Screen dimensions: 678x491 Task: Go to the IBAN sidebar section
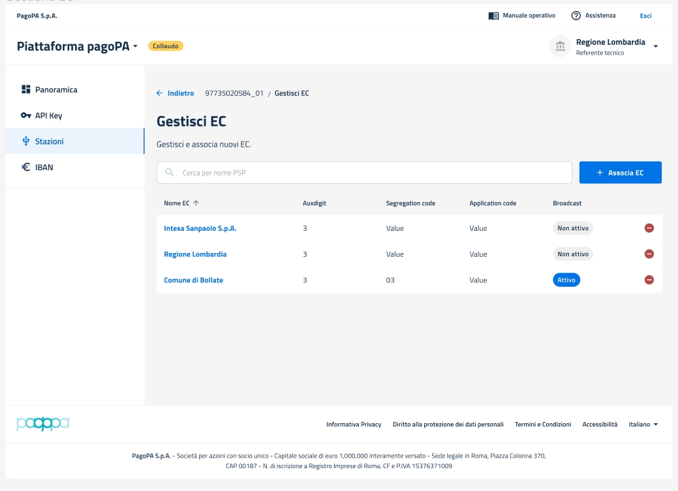[x=44, y=168]
